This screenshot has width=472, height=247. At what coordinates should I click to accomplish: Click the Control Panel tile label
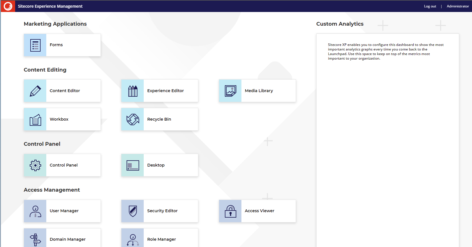coord(64,165)
